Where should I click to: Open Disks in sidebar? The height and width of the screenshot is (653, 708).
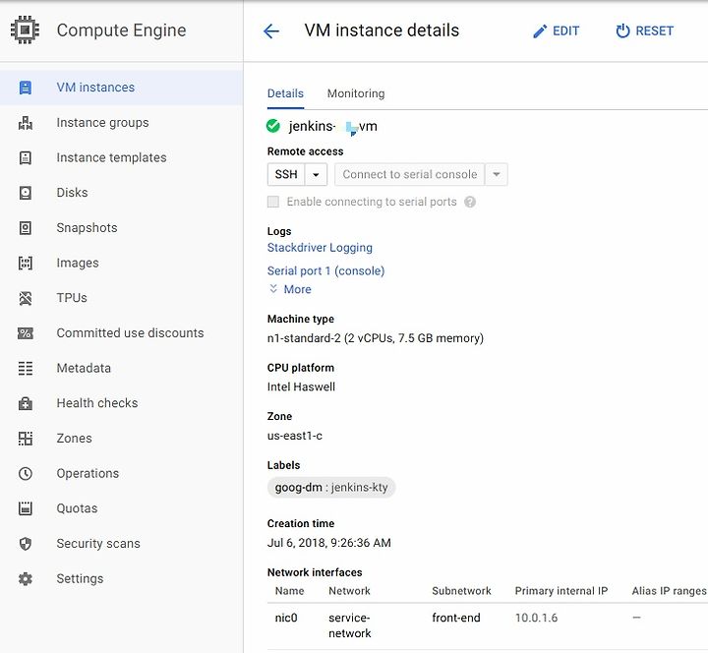click(x=122, y=193)
